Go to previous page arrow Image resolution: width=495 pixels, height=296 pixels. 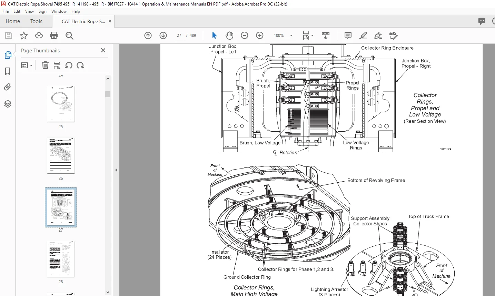pyautogui.click(x=148, y=35)
